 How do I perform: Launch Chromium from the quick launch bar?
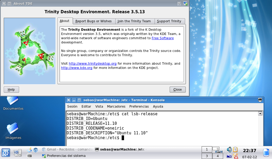(x=36, y=150)
